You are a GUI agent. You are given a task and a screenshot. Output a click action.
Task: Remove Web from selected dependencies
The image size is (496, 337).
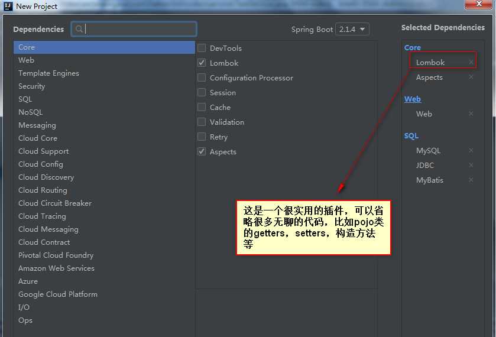pos(471,114)
